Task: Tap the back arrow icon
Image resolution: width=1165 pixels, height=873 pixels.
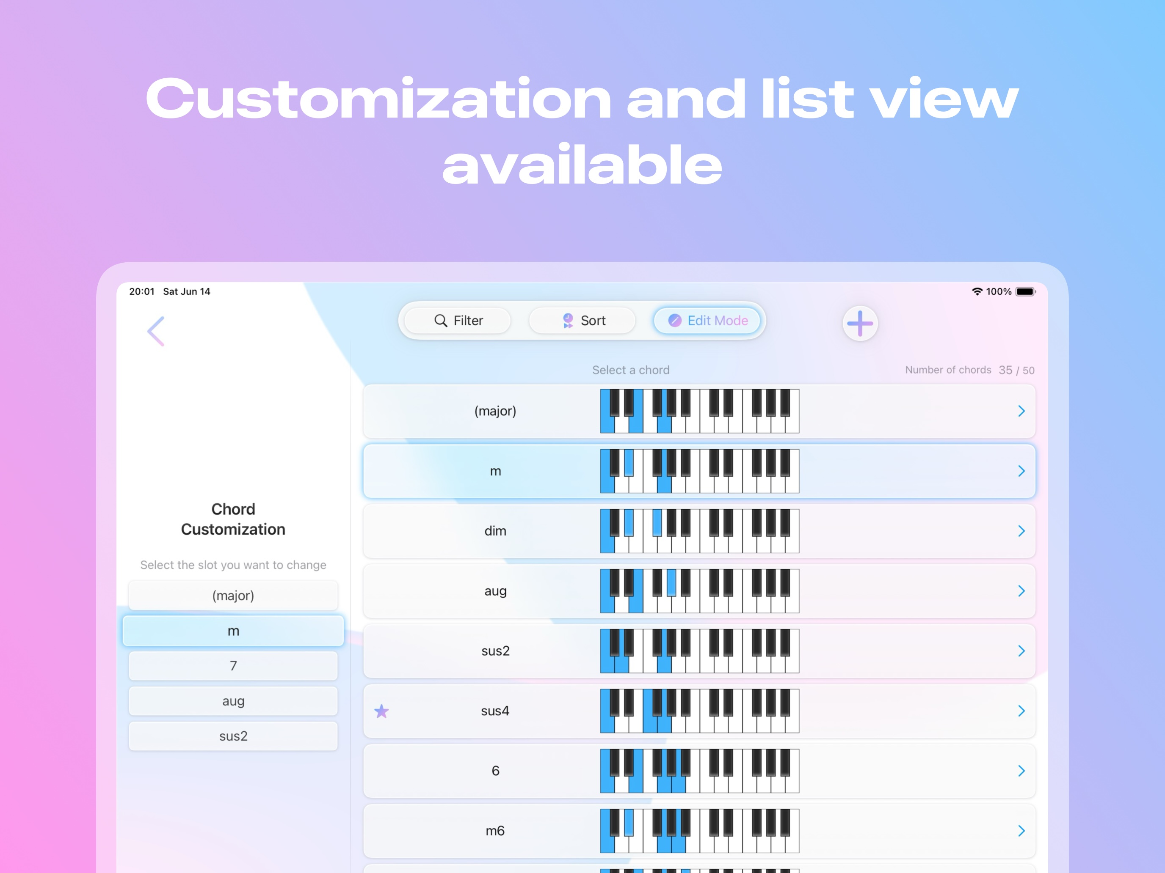Action: 156,331
